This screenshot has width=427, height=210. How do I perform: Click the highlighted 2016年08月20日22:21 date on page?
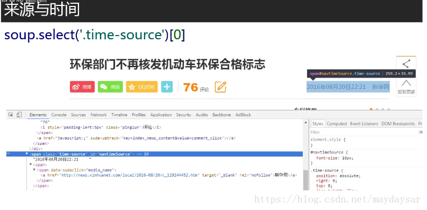pyautogui.click(x=336, y=87)
